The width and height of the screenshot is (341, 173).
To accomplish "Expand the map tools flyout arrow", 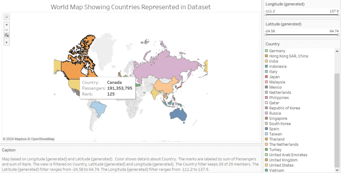I will [x=7, y=42].
